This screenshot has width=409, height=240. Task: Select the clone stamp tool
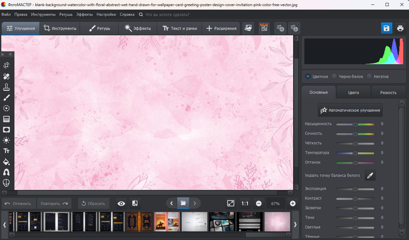[x=6, y=87]
